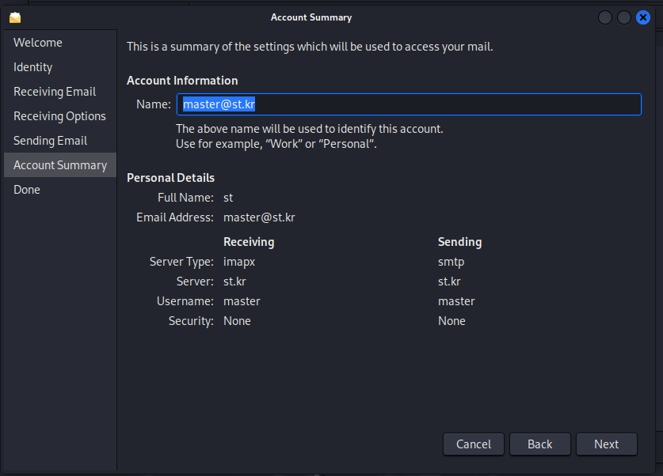Click the account Name input field

[x=409, y=104]
